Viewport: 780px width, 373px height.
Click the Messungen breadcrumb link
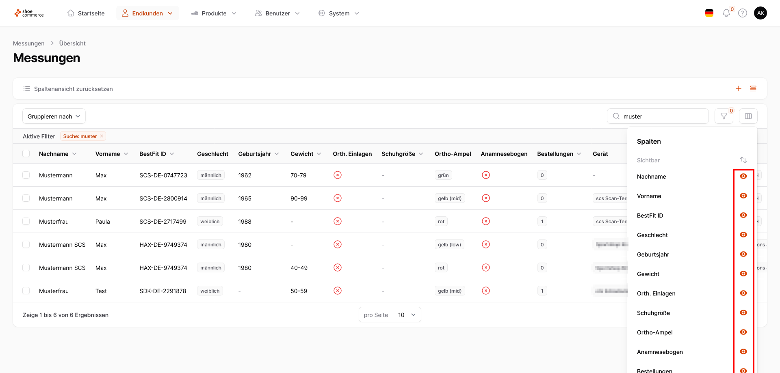click(x=29, y=43)
